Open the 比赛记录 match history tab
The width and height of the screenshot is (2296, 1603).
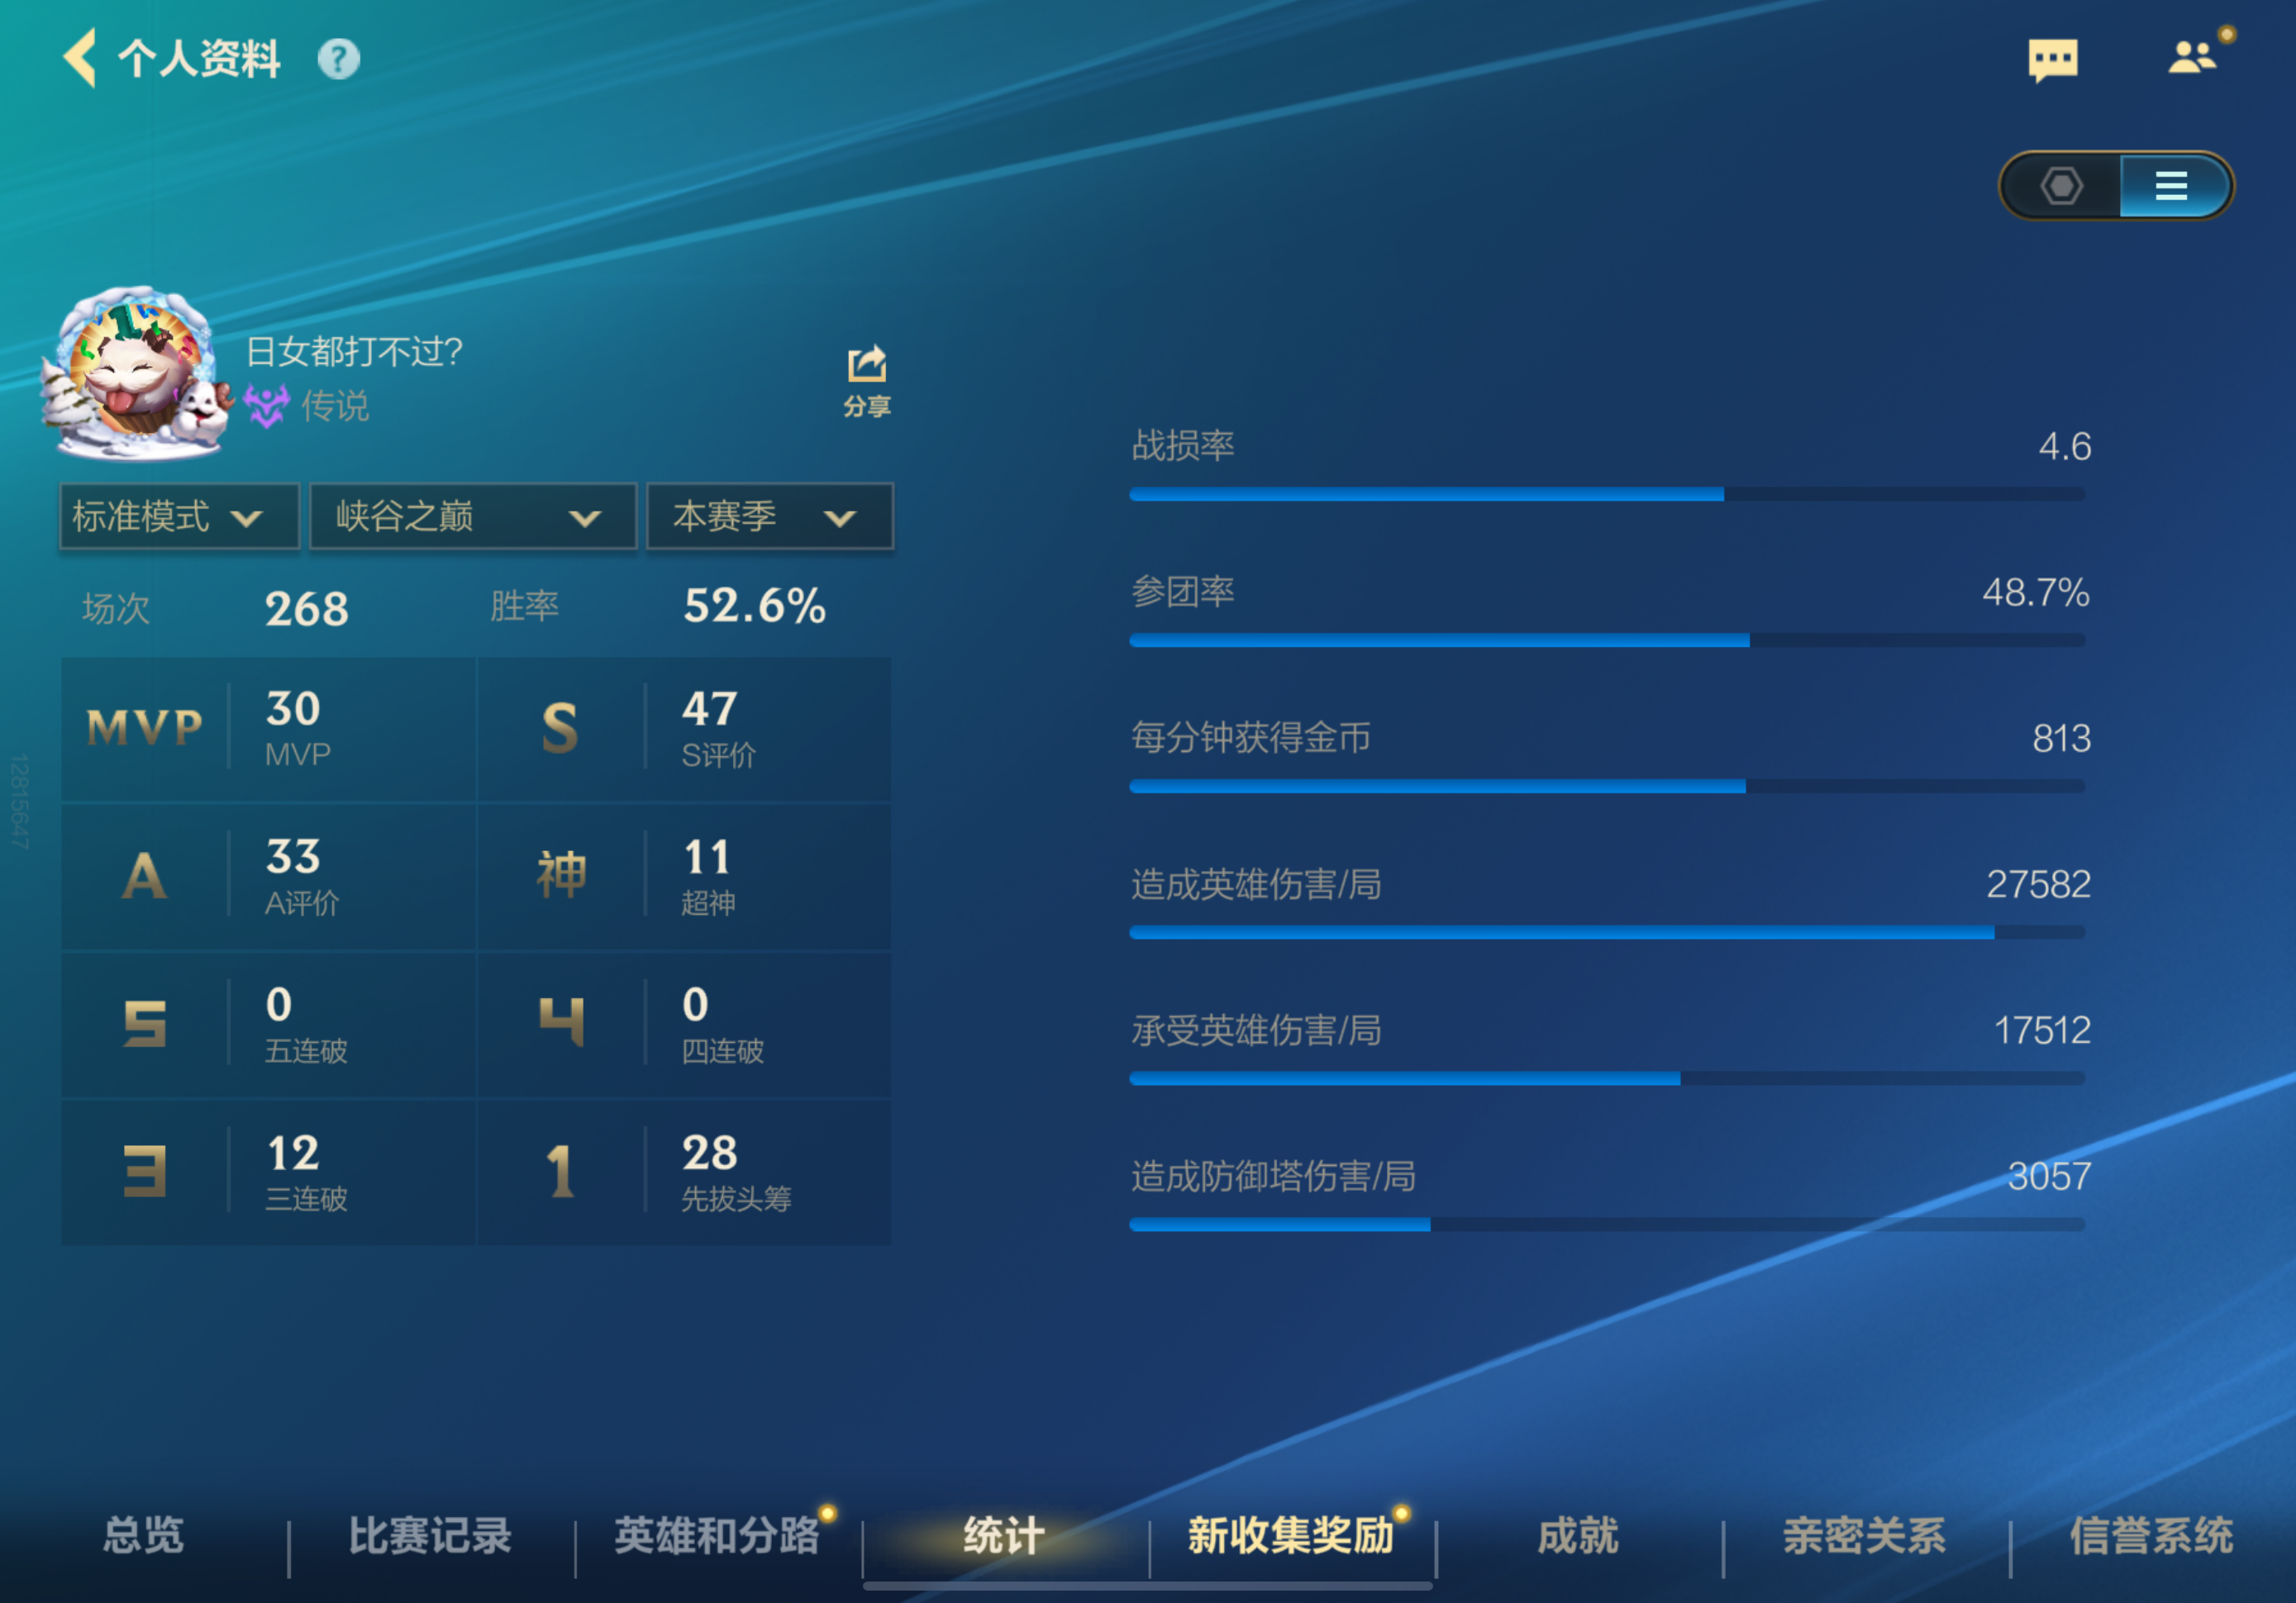pyautogui.click(x=431, y=1536)
